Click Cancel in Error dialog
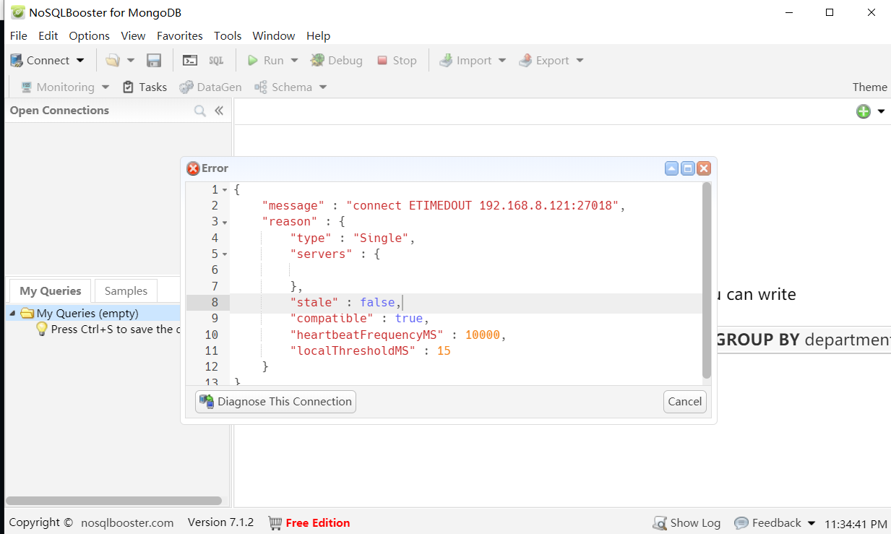Viewport: 891px width, 534px height. pos(684,402)
